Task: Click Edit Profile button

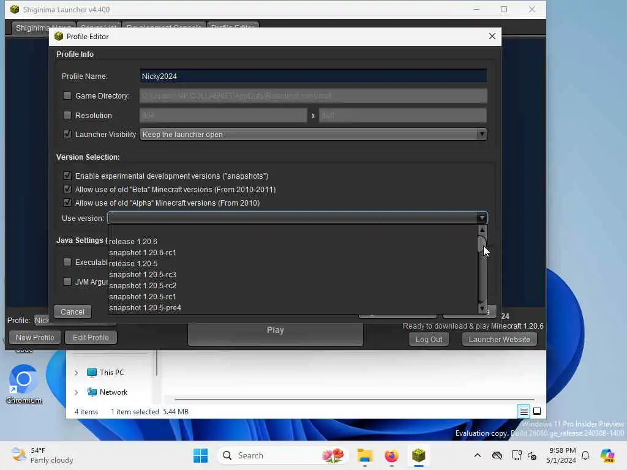Action: point(91,337)
